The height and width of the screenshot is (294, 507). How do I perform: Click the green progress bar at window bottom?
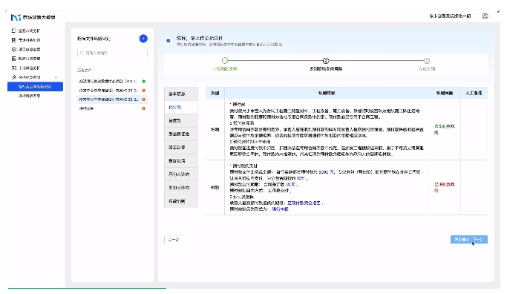coord(87,288)
